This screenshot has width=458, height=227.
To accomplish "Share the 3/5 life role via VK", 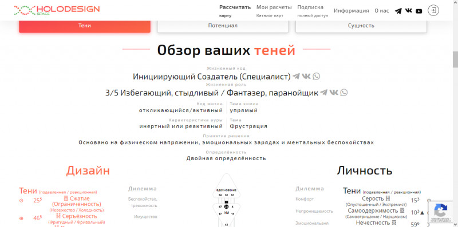I will 334,93.
